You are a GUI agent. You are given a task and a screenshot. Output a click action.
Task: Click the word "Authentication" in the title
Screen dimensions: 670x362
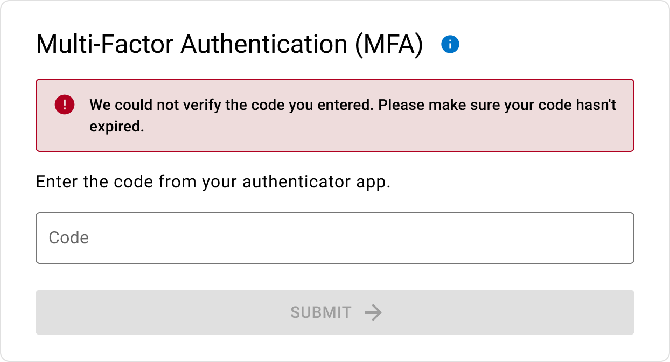(x=264, y=44)
